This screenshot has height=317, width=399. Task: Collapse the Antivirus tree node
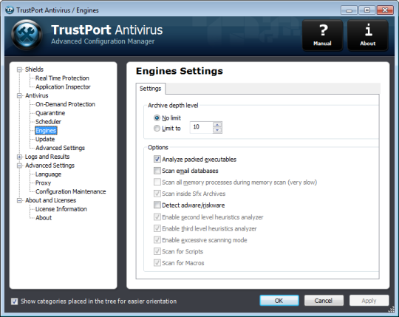point(19,95)
